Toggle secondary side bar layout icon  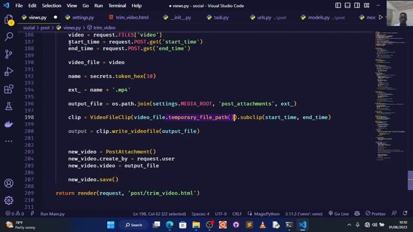pos(357,6)
